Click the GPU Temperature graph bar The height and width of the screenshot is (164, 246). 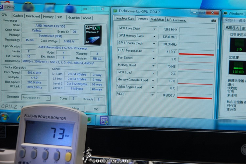click(x=196, y=53)
